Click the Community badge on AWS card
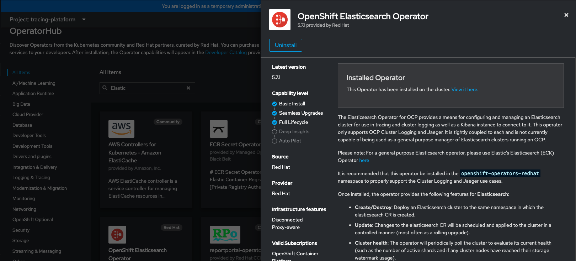576x261 pixels. pos(168,122)
